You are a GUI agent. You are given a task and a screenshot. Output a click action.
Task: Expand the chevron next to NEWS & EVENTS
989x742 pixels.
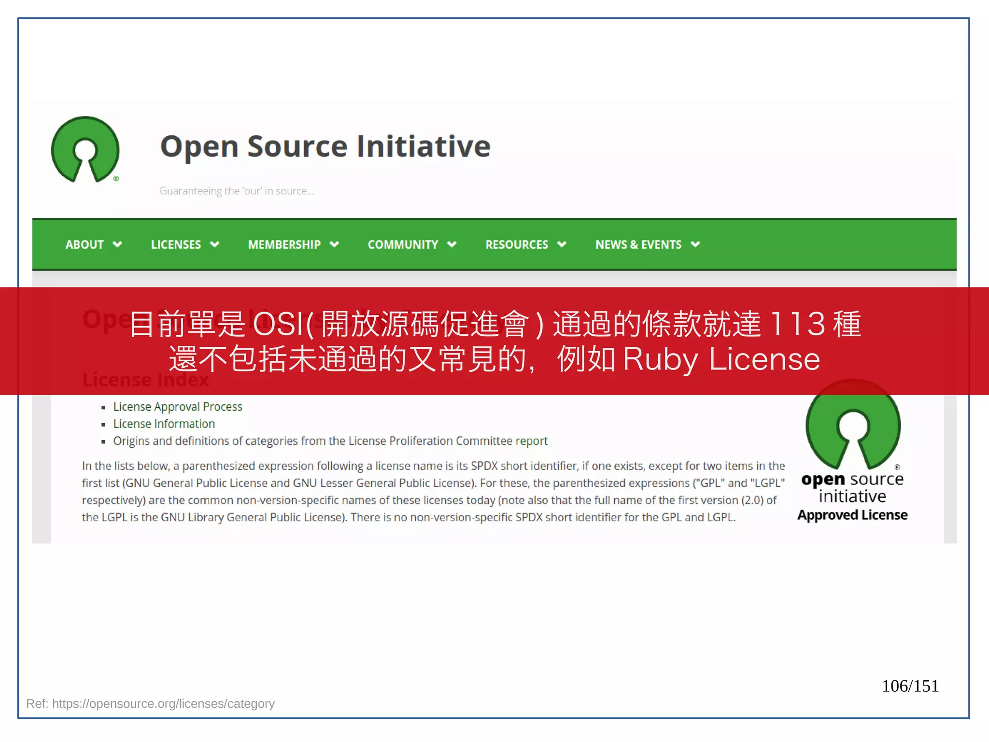point(695,244)
